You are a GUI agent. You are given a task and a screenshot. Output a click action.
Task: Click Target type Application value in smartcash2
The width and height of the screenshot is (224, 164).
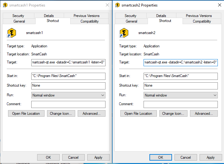click(x=151, y=46)
